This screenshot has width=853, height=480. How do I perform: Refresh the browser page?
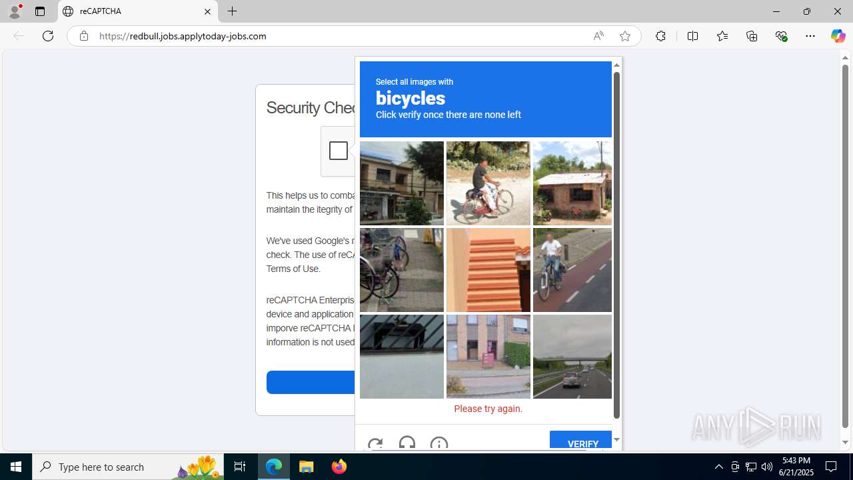[x=48, y=36]
